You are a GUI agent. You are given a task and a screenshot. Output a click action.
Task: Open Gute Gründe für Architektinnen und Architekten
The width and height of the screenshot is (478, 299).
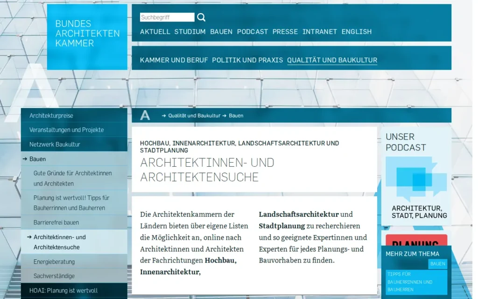pos(74,178)
